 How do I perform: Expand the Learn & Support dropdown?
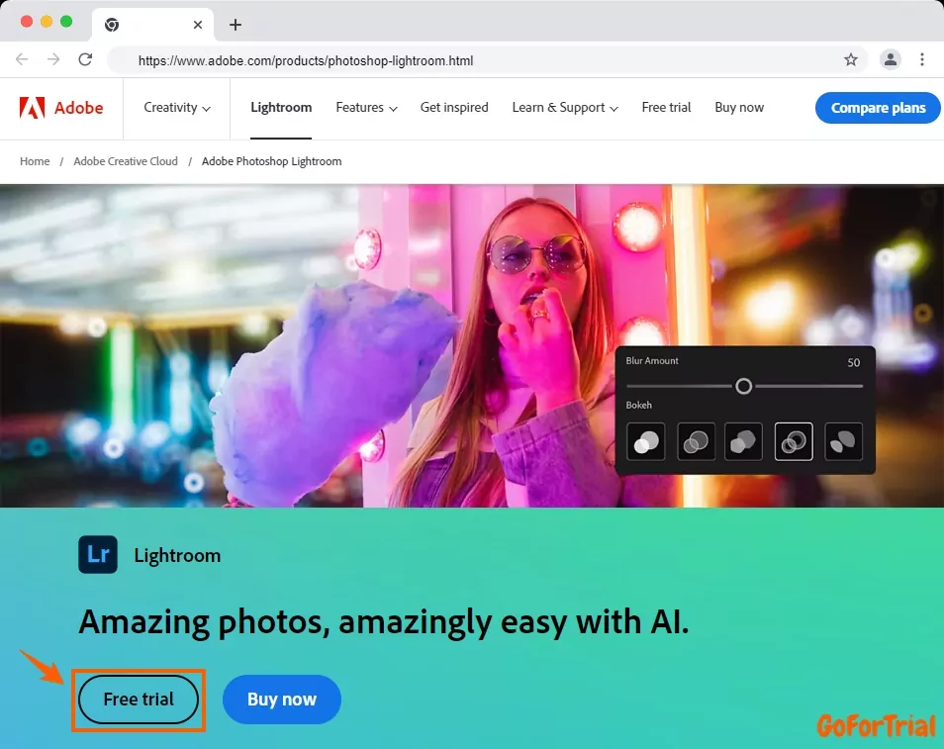tap(565, 108)
